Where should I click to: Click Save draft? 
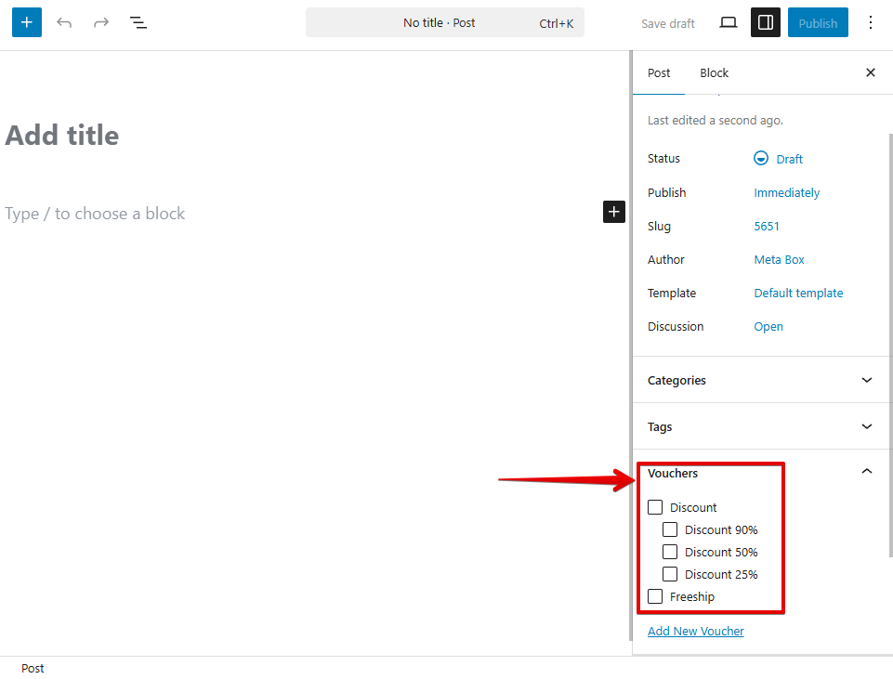[x=667, y=22]
